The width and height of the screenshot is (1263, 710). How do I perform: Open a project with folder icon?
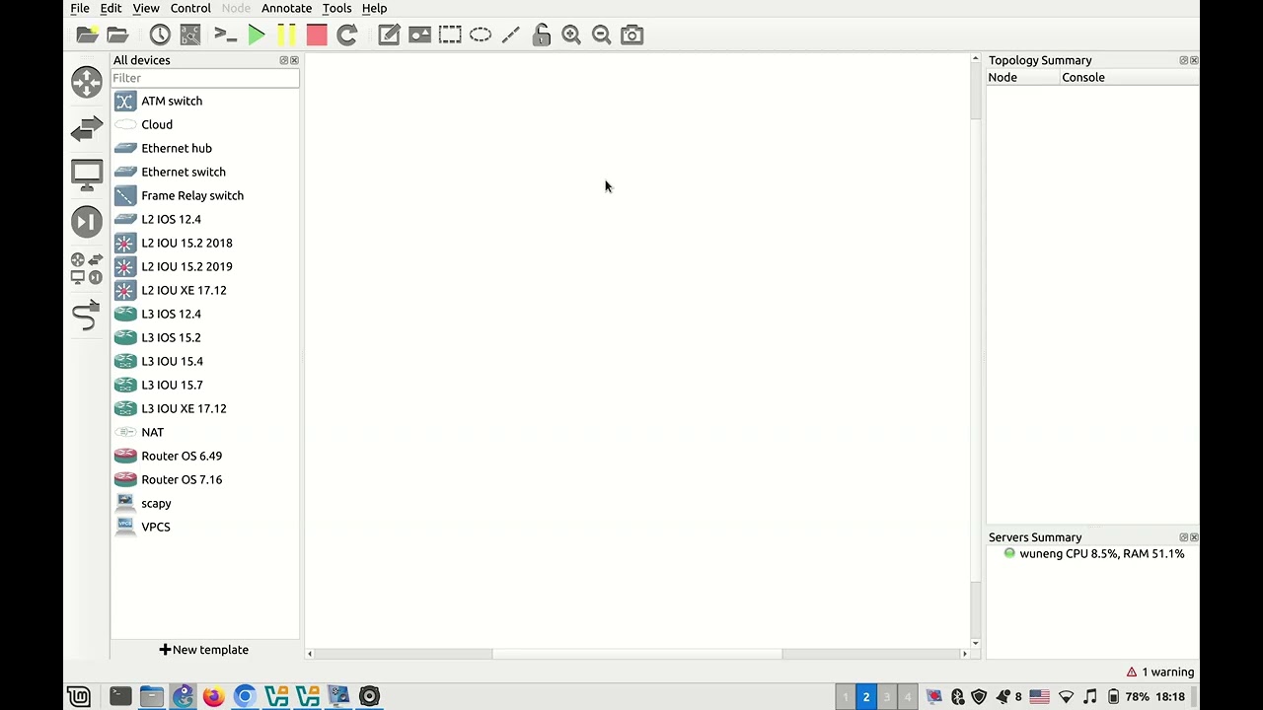point(118,35)
